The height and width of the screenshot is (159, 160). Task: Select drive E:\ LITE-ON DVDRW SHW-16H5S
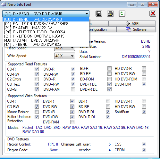[46, 24]
